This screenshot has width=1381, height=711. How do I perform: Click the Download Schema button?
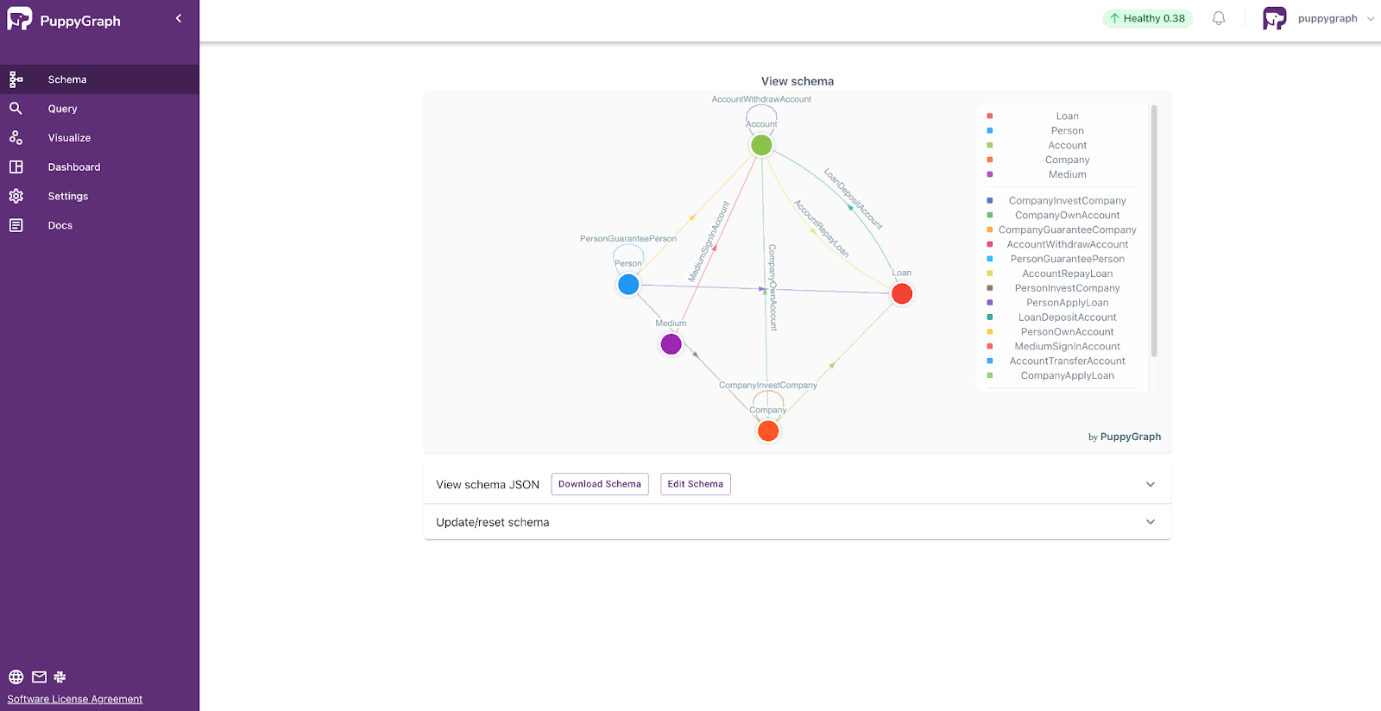tap(599, 484)
